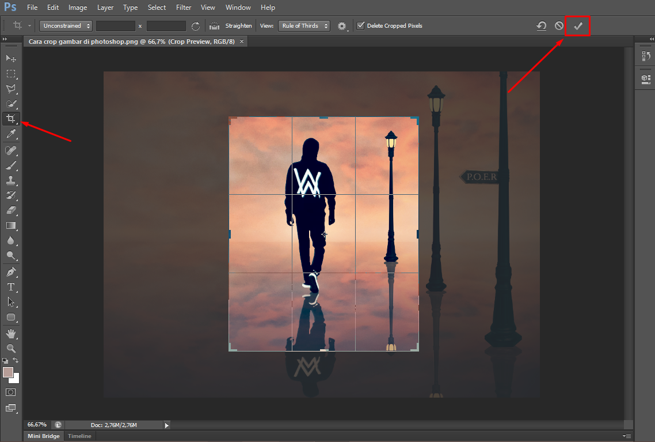The height and width of the screenshot is (442, 655).
Task: Open the Edit menu
Action: 52,7
